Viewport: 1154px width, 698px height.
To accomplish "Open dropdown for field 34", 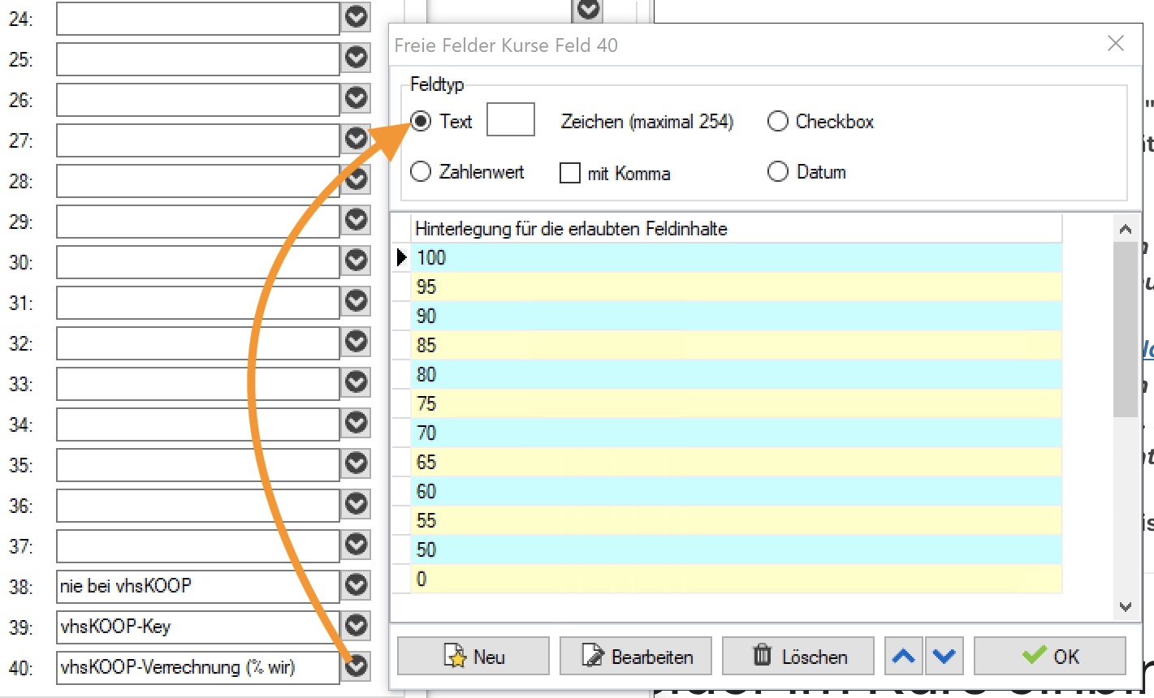I will tap(356, 422).
